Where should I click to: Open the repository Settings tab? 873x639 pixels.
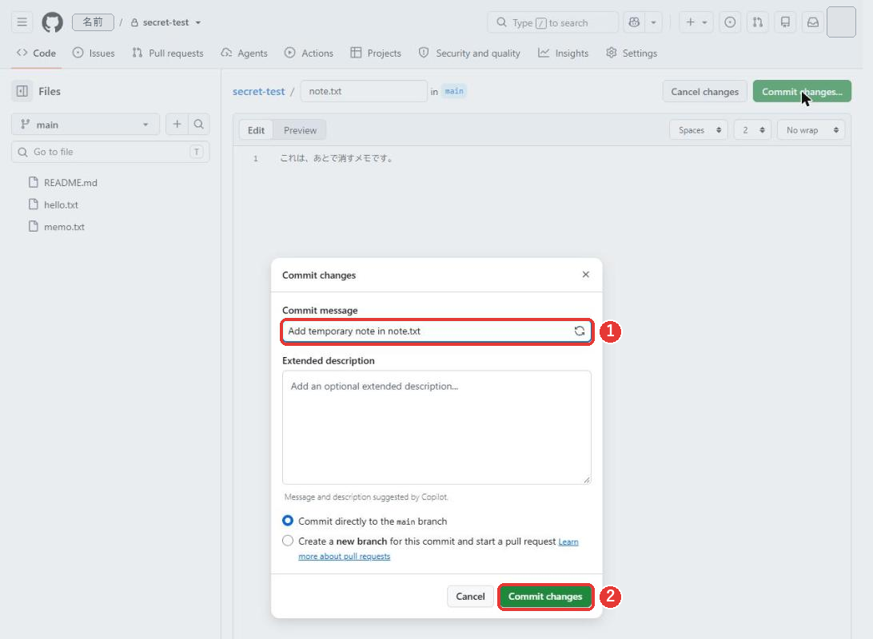(632, 53)
